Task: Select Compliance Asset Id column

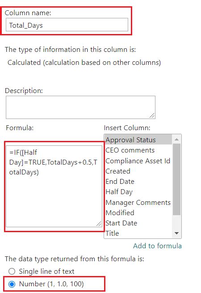Action: [138, 161]
